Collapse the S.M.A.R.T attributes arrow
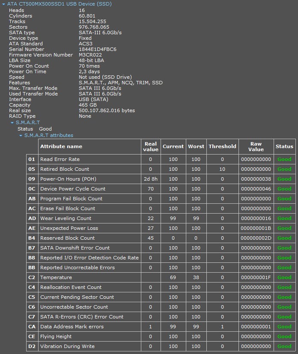Image resolution: width=298 pixels, height=354 pixels. click(21, 136)
